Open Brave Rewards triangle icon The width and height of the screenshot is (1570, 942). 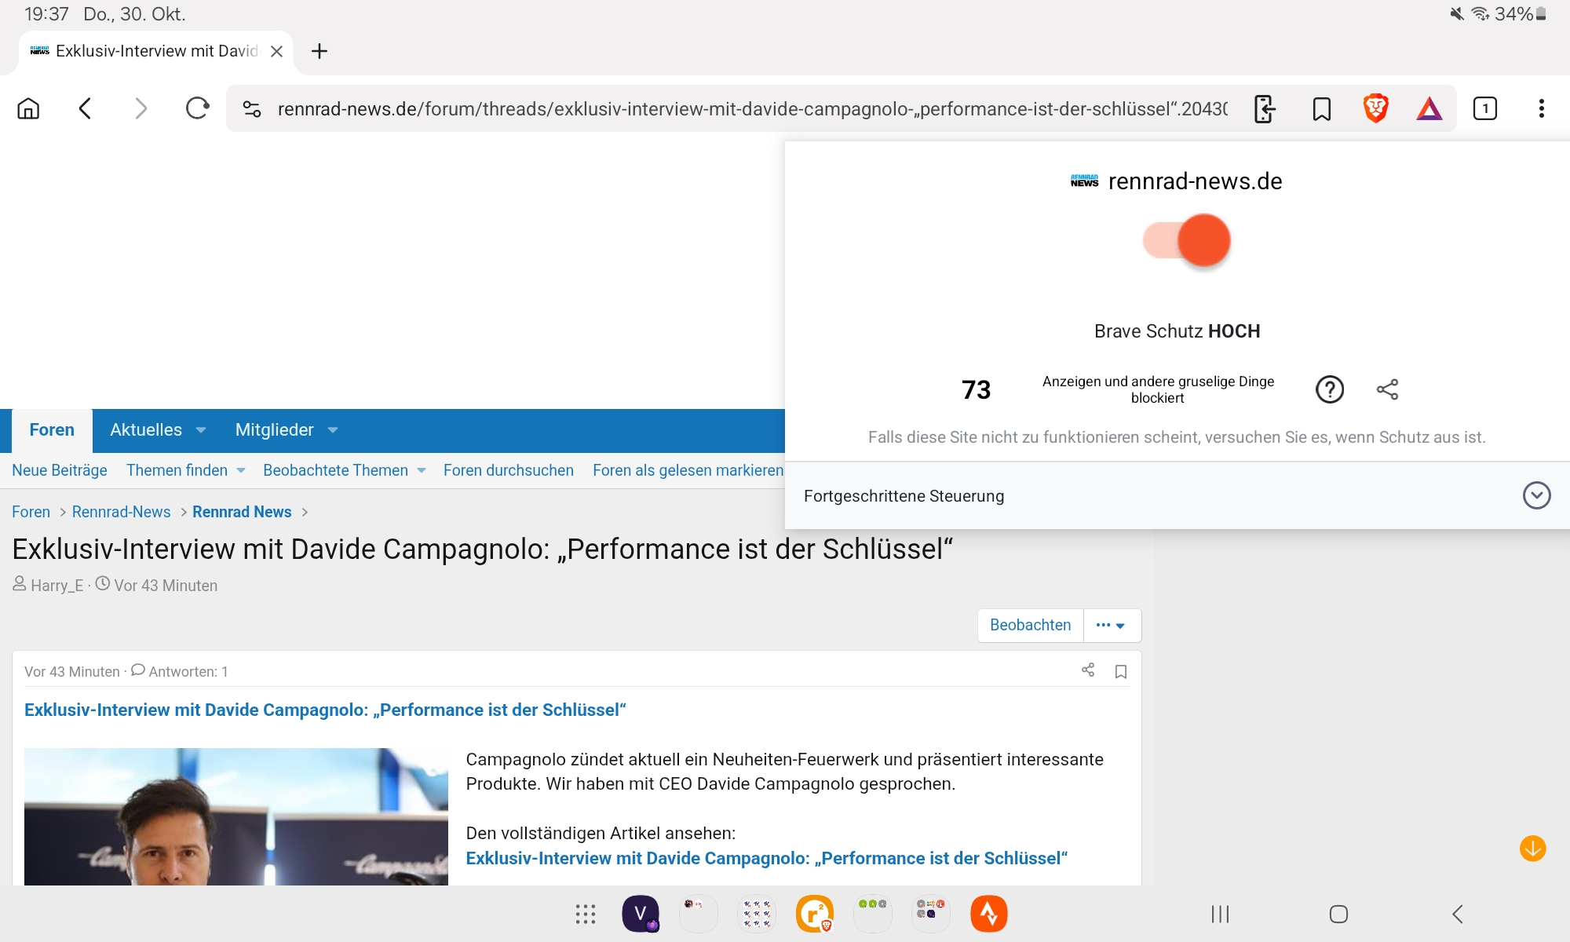[x=1429, y=108]
